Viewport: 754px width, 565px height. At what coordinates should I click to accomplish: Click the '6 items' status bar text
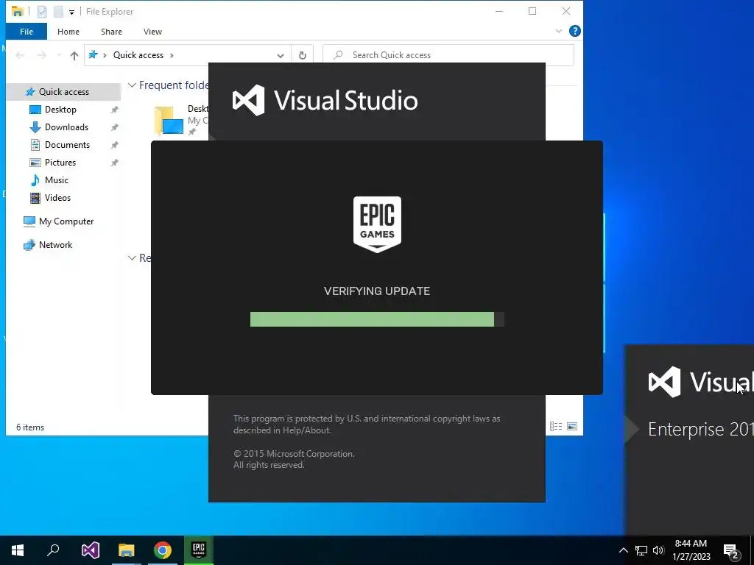pyautogui.click(x=30, y=427)
